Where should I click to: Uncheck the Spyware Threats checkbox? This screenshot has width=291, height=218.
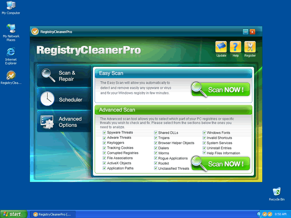coord(104,132)
